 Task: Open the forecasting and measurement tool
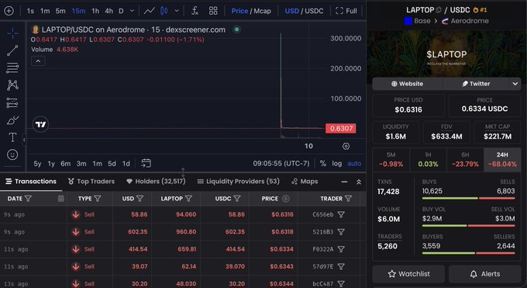click(x=12, y=102)
